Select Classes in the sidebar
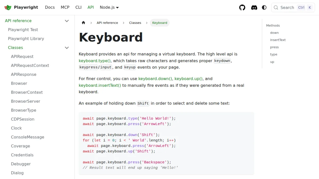This screenshot has height=179, width=319. tap(15, 48)
